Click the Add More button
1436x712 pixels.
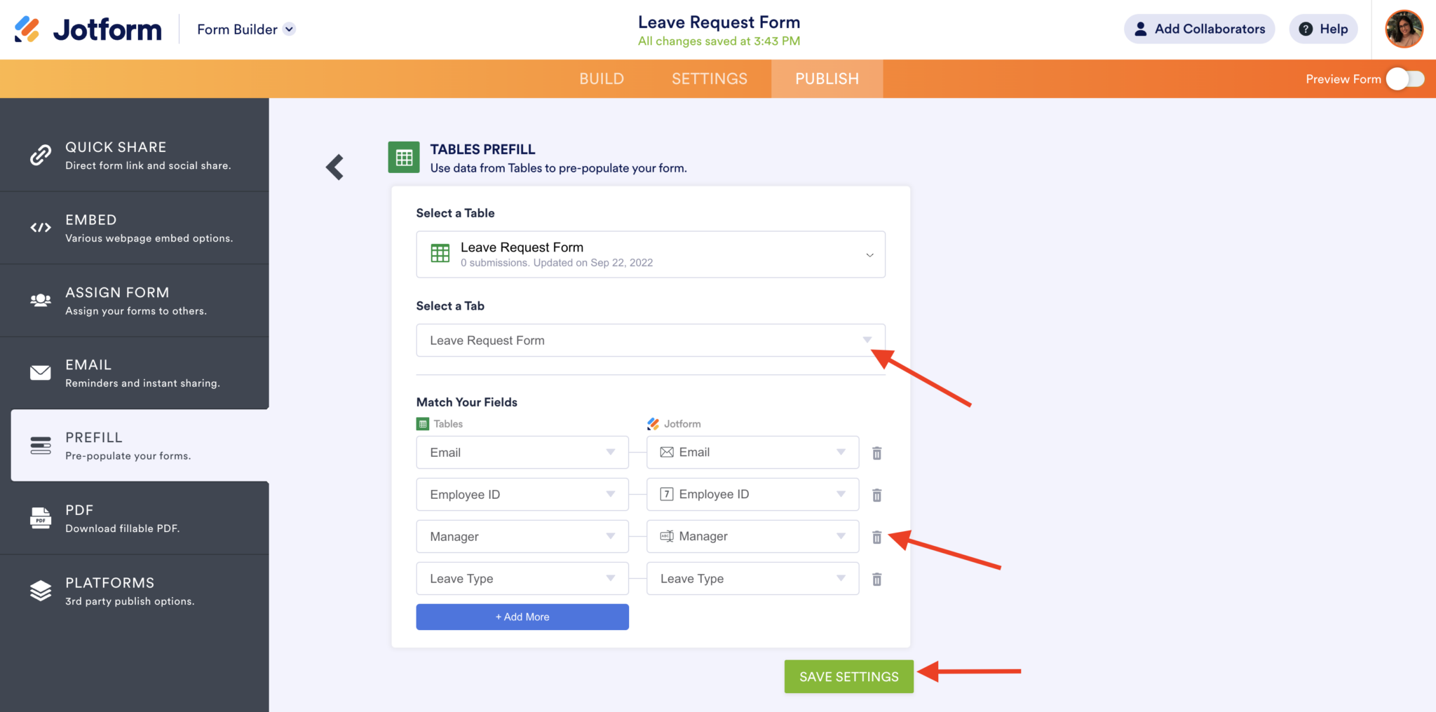(x=522, y=617)
